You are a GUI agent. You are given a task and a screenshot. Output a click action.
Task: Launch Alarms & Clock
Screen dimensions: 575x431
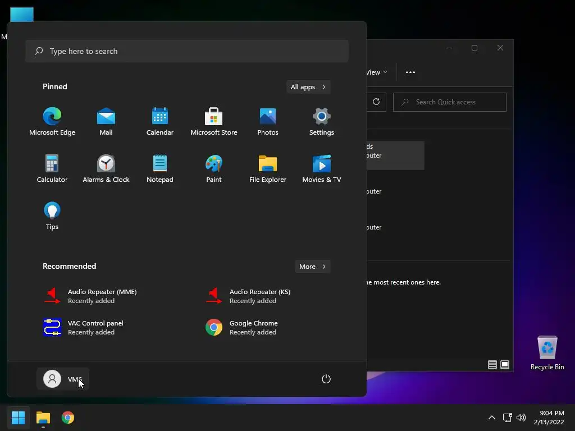106,168
